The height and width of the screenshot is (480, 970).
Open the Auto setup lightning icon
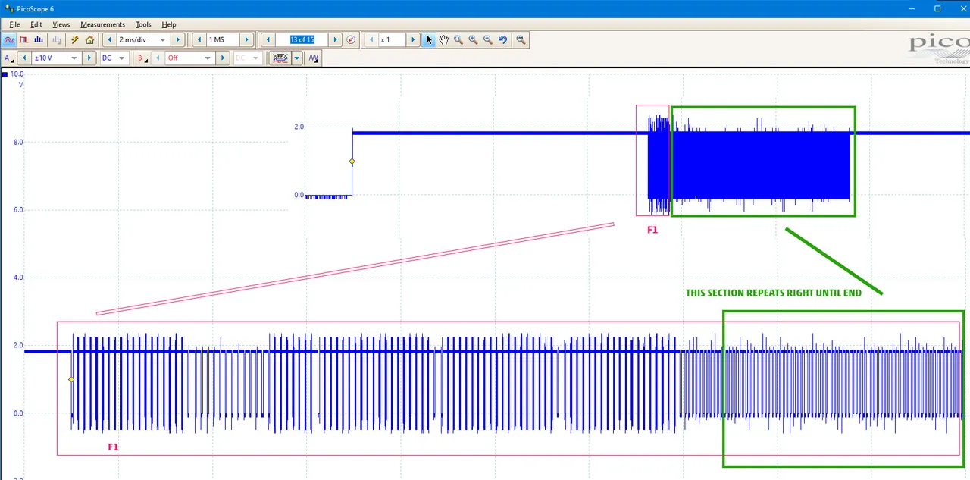pyautogui.click(x=75, y=40)
